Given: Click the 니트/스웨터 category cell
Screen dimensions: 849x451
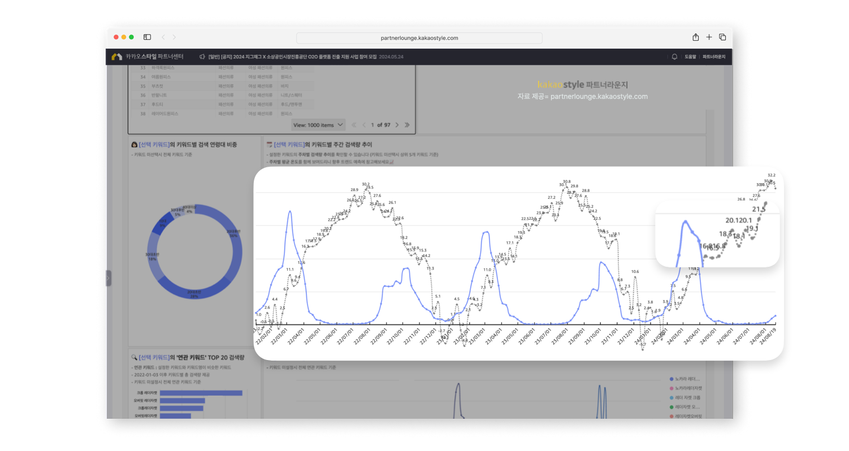Looking at the screenshot, I should click(291, 95).
